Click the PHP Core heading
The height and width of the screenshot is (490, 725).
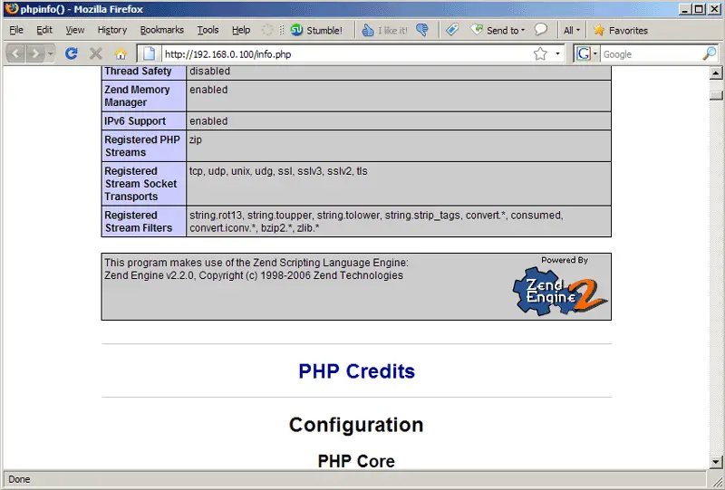tap(356, 461)
